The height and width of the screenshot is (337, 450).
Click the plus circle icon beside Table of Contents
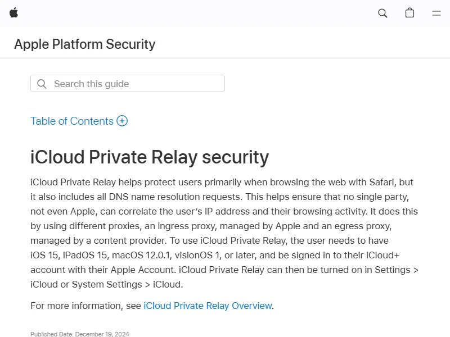(122, 121)
